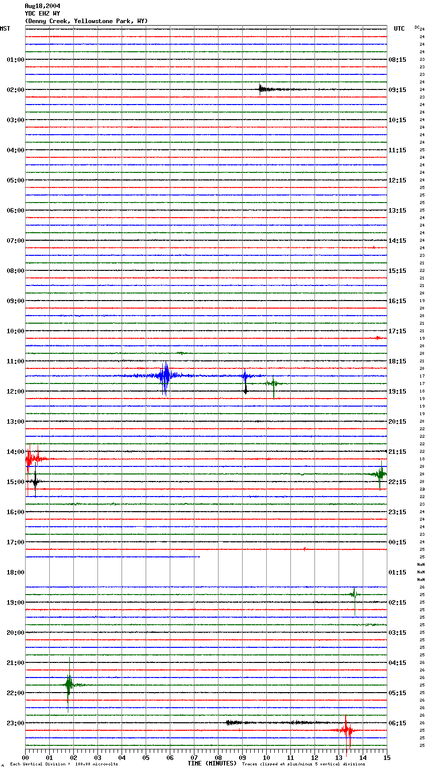Viewport: 427px width, 771px height.
Task: Select the 23:00 MST time label
Action: pos(16,723)
